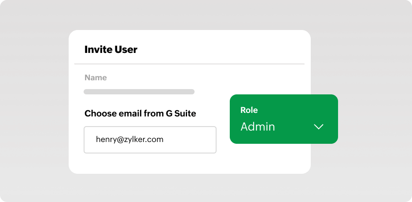Click the divider line under Invite User
The image size is (412, 202).
click(x=189, y=64)
